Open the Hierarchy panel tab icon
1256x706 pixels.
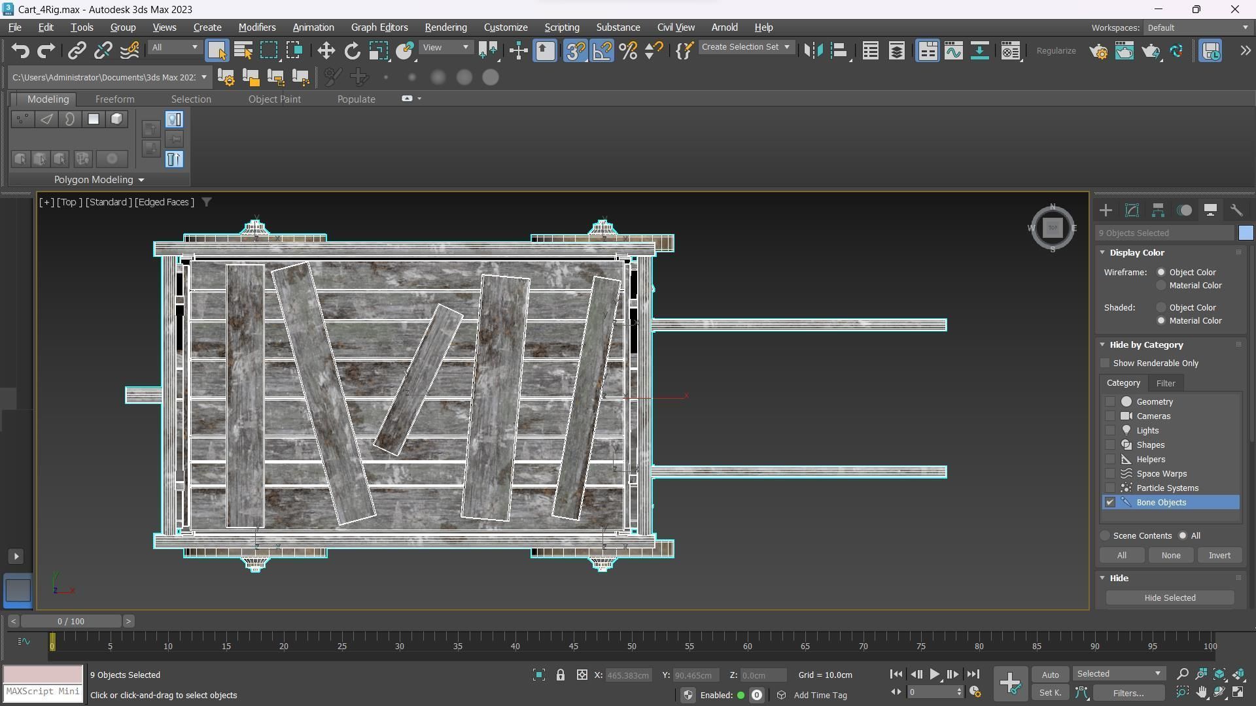[x=1158, y=210]
